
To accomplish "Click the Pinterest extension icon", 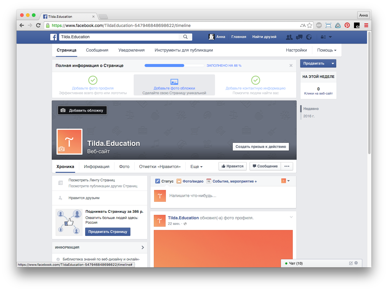I will coord(347,25).
